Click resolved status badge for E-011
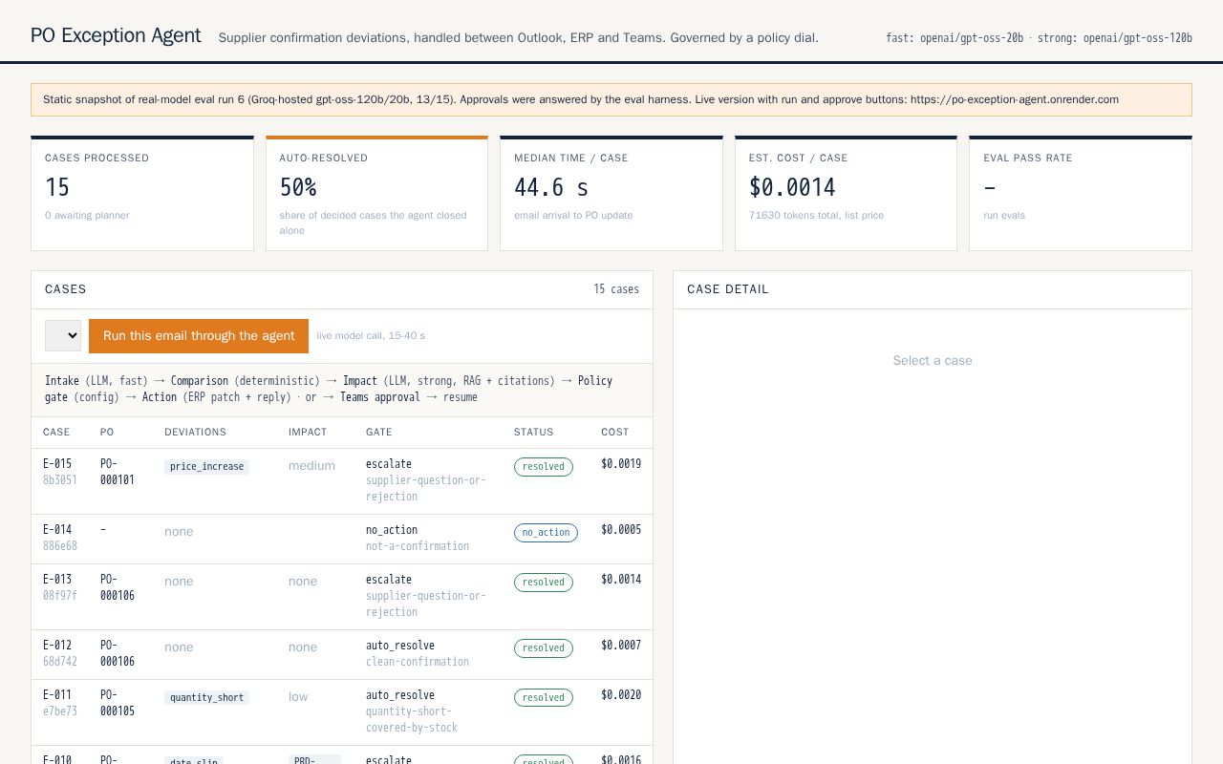 pos(544,698)
